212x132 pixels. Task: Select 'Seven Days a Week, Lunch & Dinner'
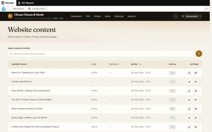tap(29, 118)
